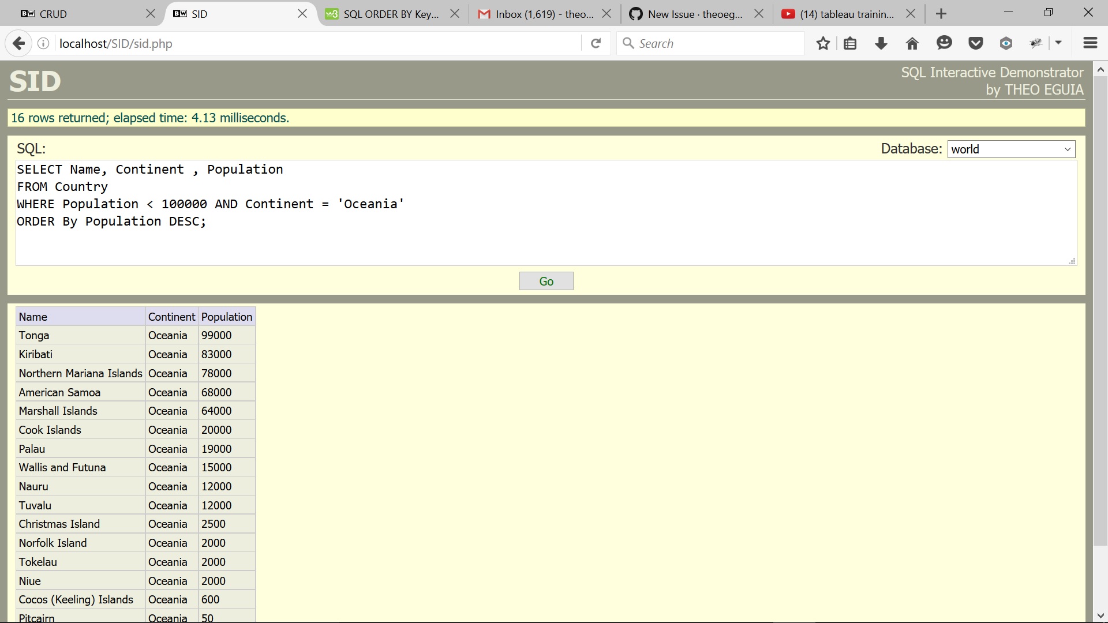This screenshot has height=623, width=1108.
Task: Save this page to Pocket
Action: [x=975, y=43]
